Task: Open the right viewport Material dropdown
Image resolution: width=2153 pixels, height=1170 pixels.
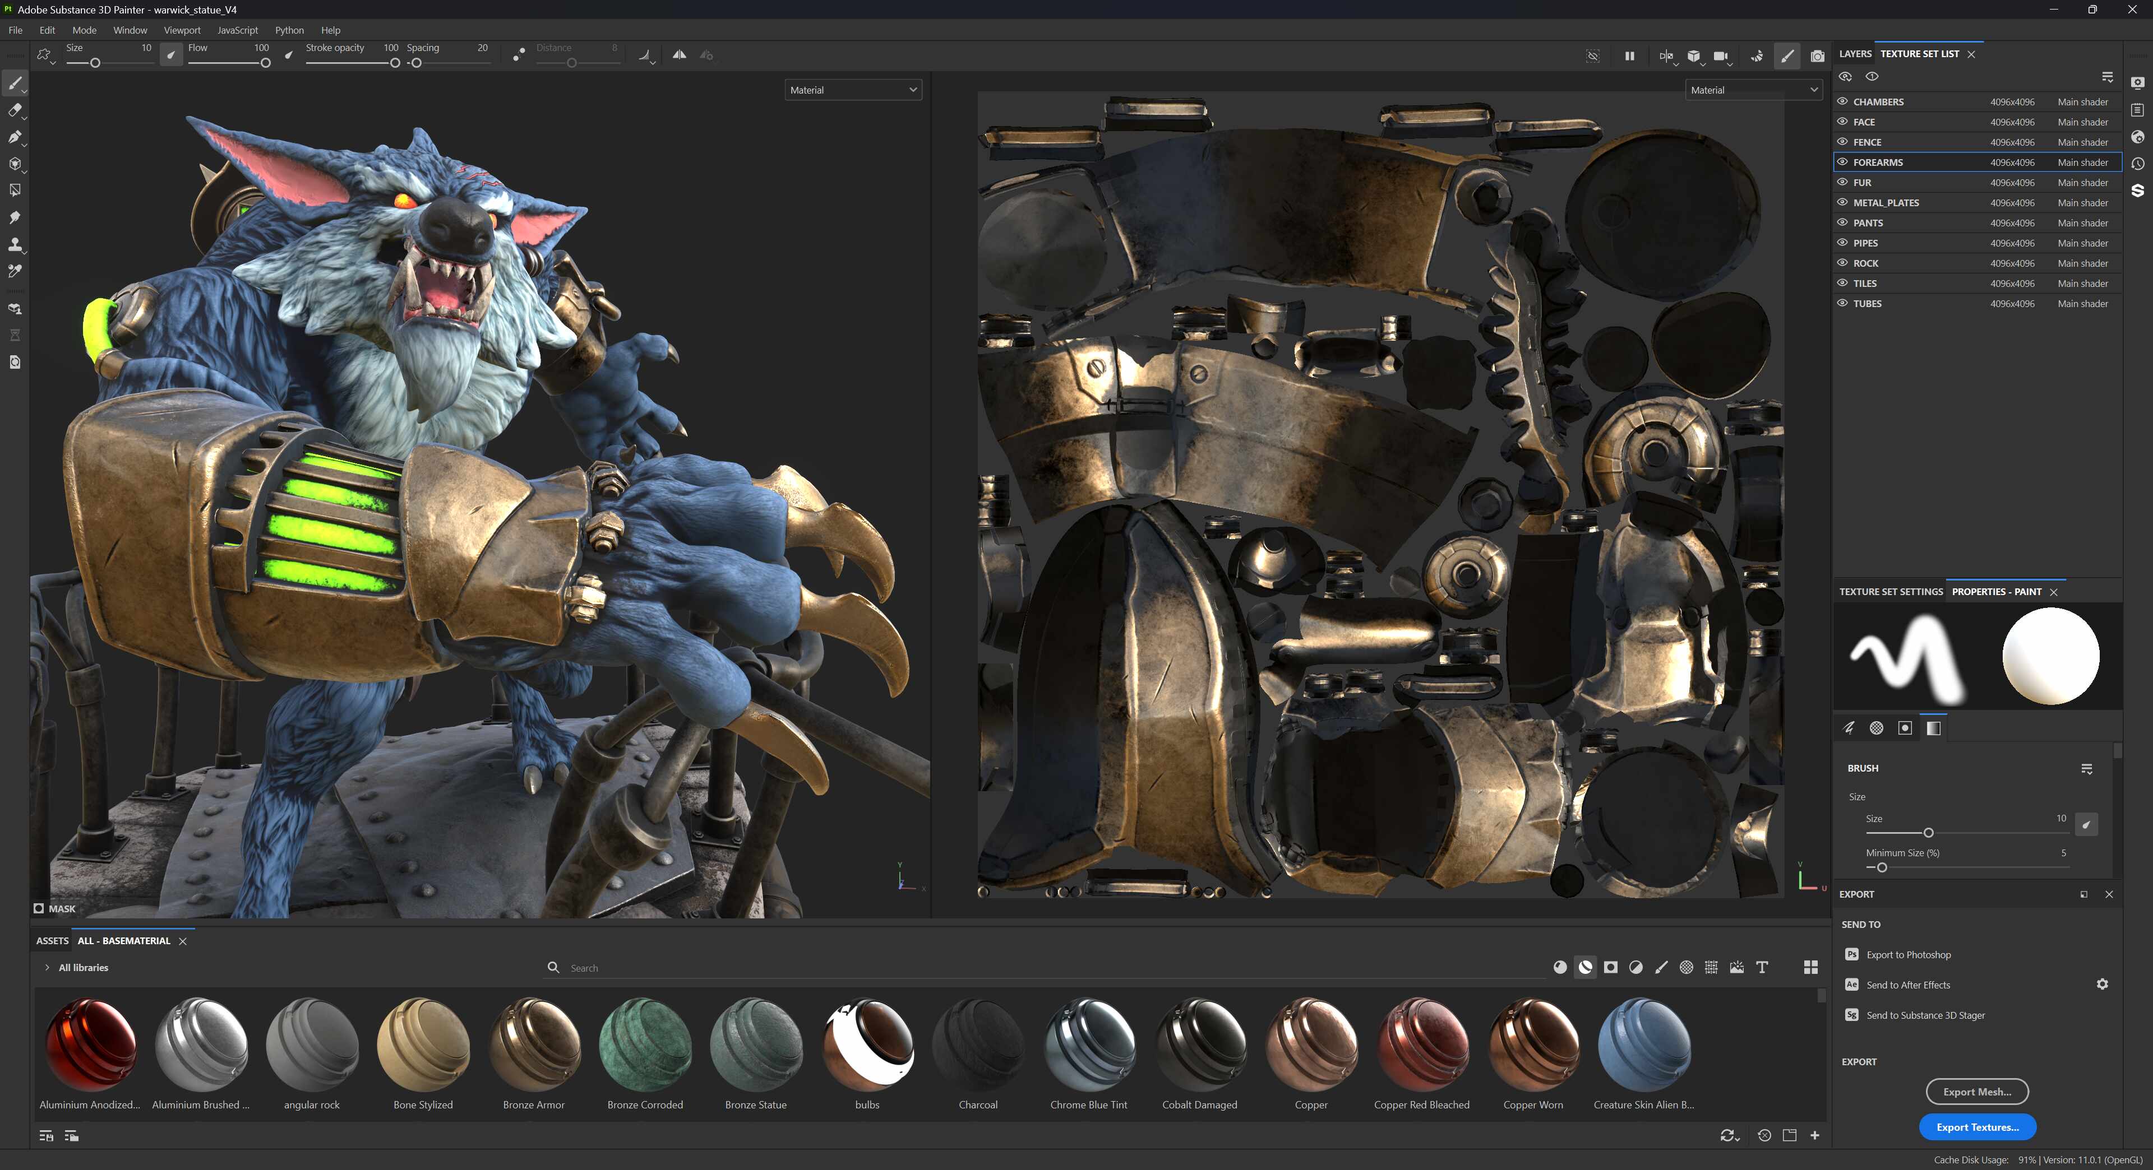Action: [1753, 90]
